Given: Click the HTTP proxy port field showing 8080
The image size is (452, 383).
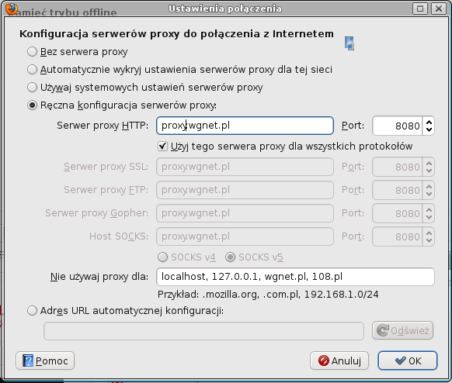Looking at the screenshot, I should click(x=398, y=126).
